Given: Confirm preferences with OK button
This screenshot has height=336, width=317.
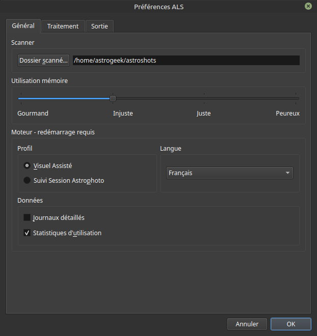Looking at the screenshot, I should pos(290,324).
